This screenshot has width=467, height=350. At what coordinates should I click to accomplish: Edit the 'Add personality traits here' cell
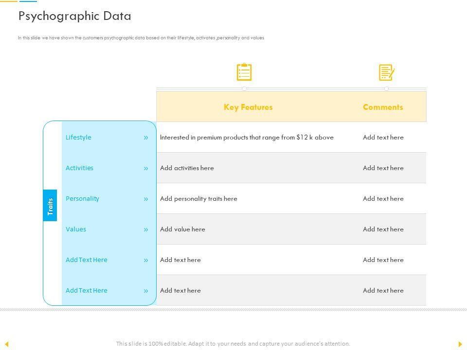click(198, 199)
